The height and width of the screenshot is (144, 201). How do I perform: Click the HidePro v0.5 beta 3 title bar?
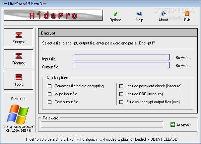(100, 4)
